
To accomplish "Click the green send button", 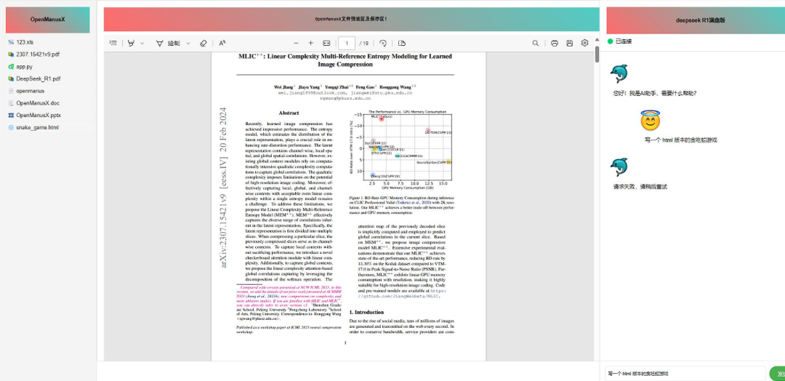I will 778,374.
